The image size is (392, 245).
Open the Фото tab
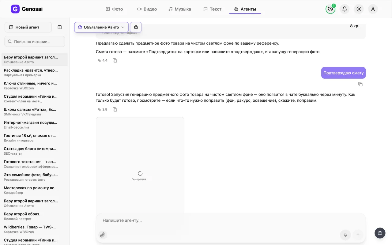114,9
